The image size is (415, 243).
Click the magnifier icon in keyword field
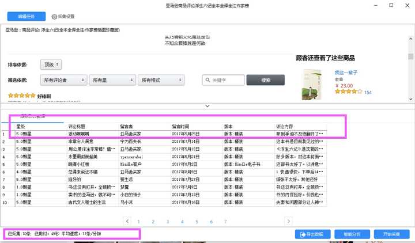[x=207, y=80]
